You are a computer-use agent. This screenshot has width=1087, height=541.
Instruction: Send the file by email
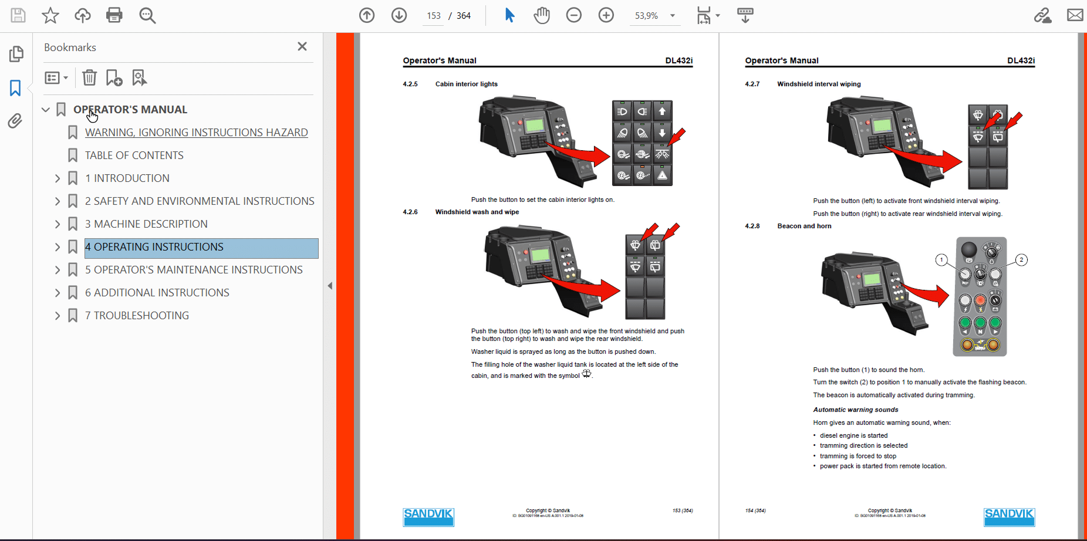(x=1075, y=15)
